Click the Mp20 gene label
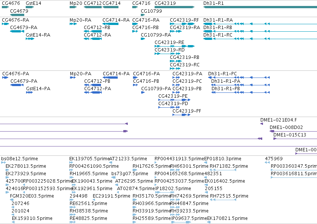This screenshot has height=224, width=317. [76, 3]
